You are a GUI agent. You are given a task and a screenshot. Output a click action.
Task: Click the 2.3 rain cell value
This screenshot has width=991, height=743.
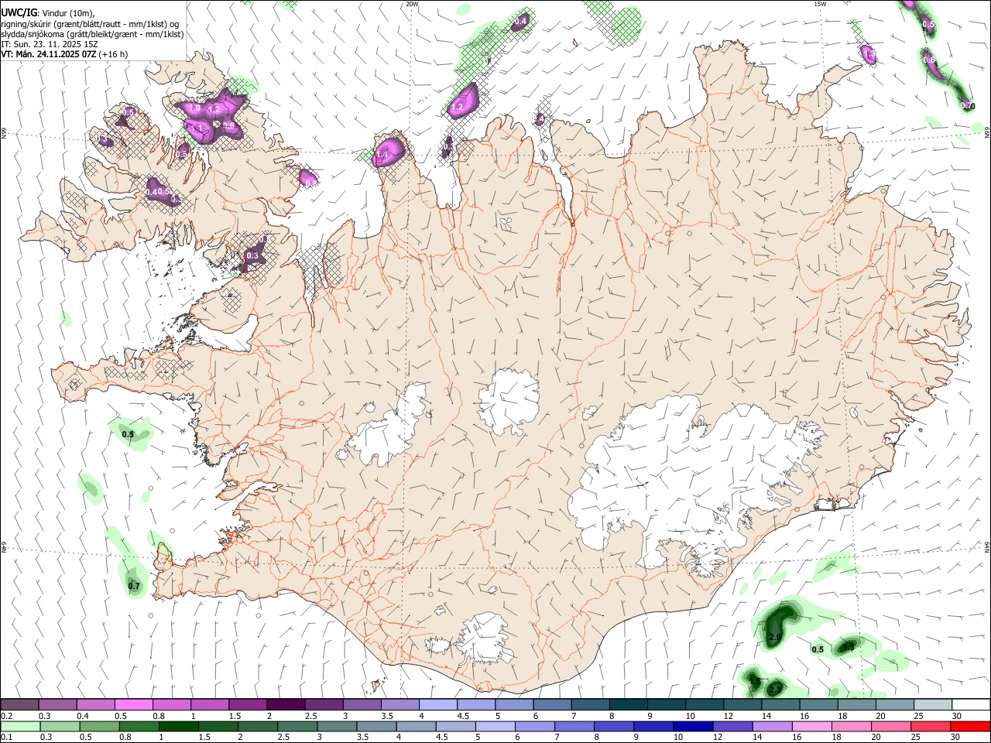tap(775, 689)
